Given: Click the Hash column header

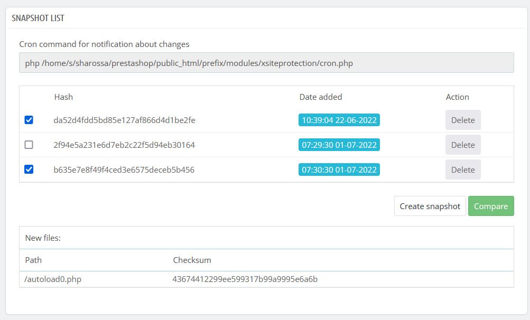Looking at the screenshot, I should tap(63, 97).
